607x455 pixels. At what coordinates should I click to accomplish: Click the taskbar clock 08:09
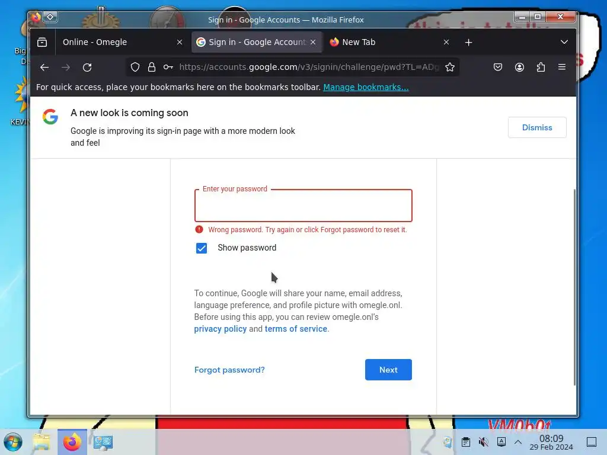551,442
